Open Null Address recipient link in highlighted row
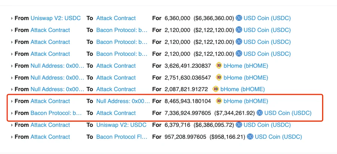337x154 pixels. click(x=123, y=101)
